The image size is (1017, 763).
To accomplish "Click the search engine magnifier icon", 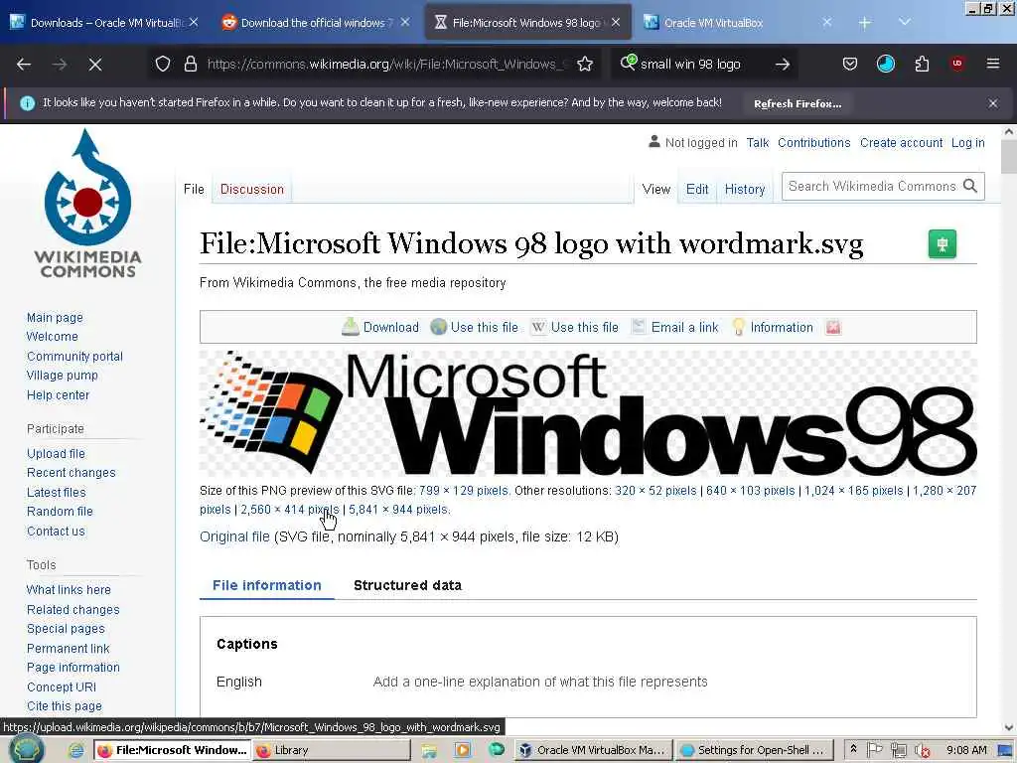I will click(628, 63).
